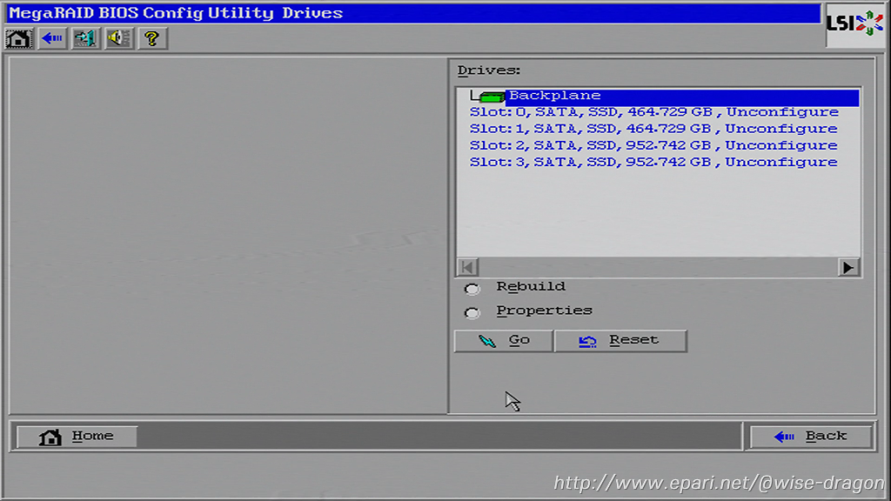Click the speaker alarm-silence toolbar icon

click(x=118, y=38)
